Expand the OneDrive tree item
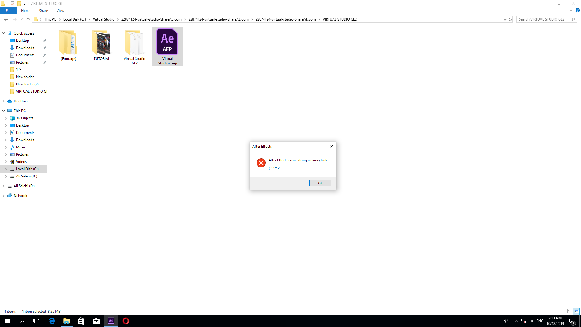 coord(4,101)
